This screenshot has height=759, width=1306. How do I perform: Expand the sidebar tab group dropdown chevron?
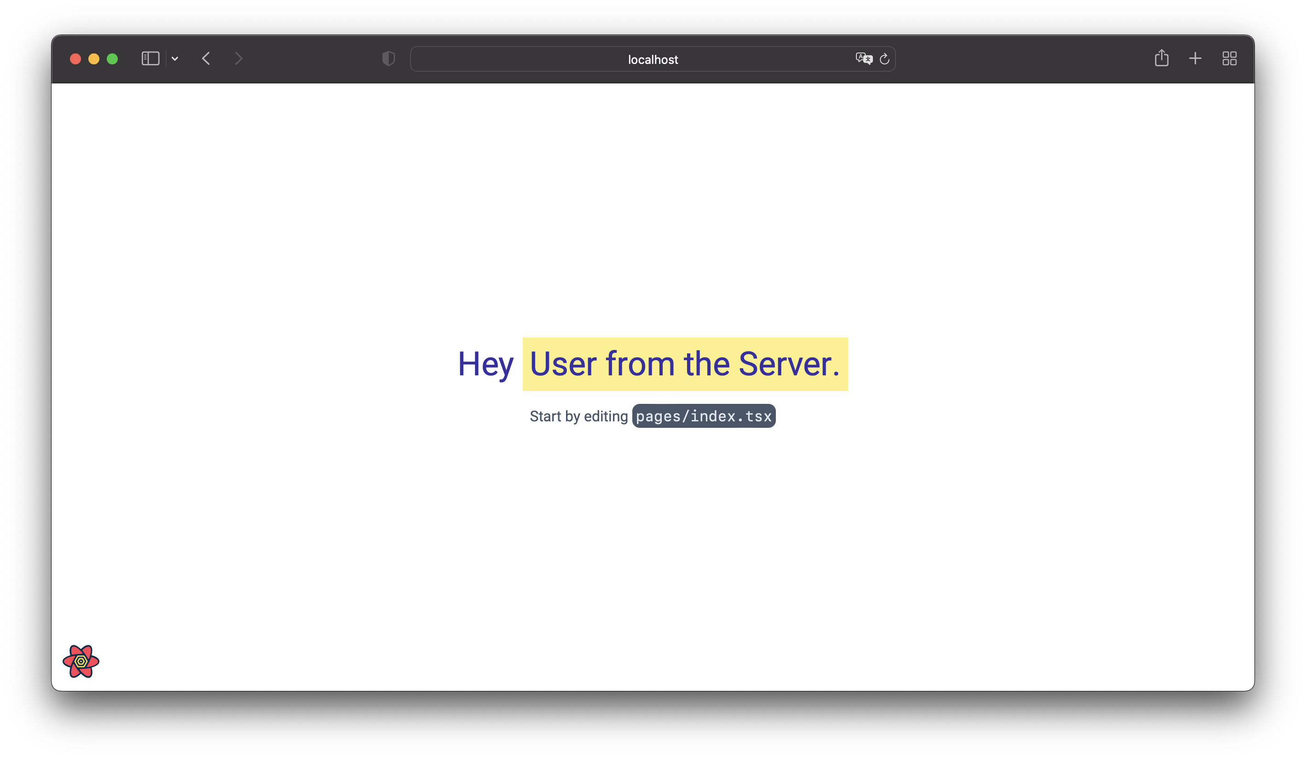coord(175,59)
